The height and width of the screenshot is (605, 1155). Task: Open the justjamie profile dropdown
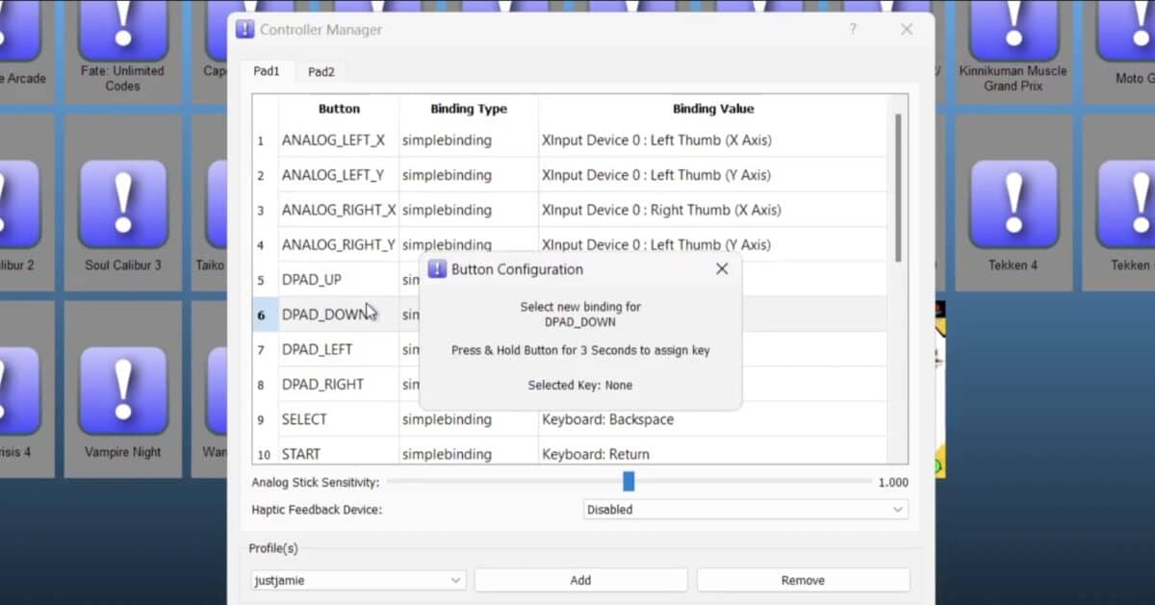click(x=358, y=581)
